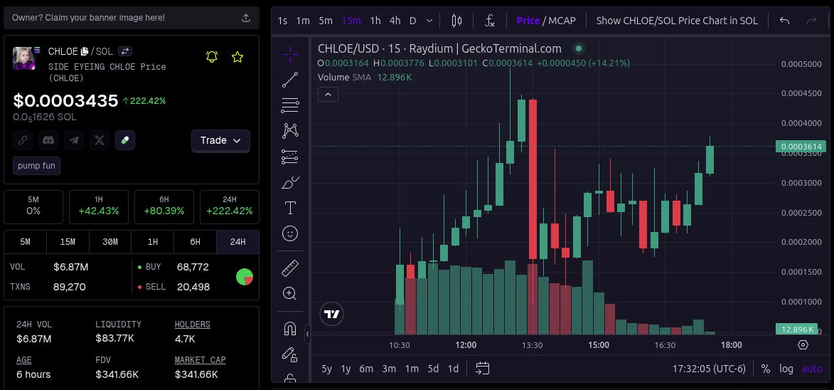The image size is (834, 390).
Task: Switch chart interval to D
Action: pos(413,21)
